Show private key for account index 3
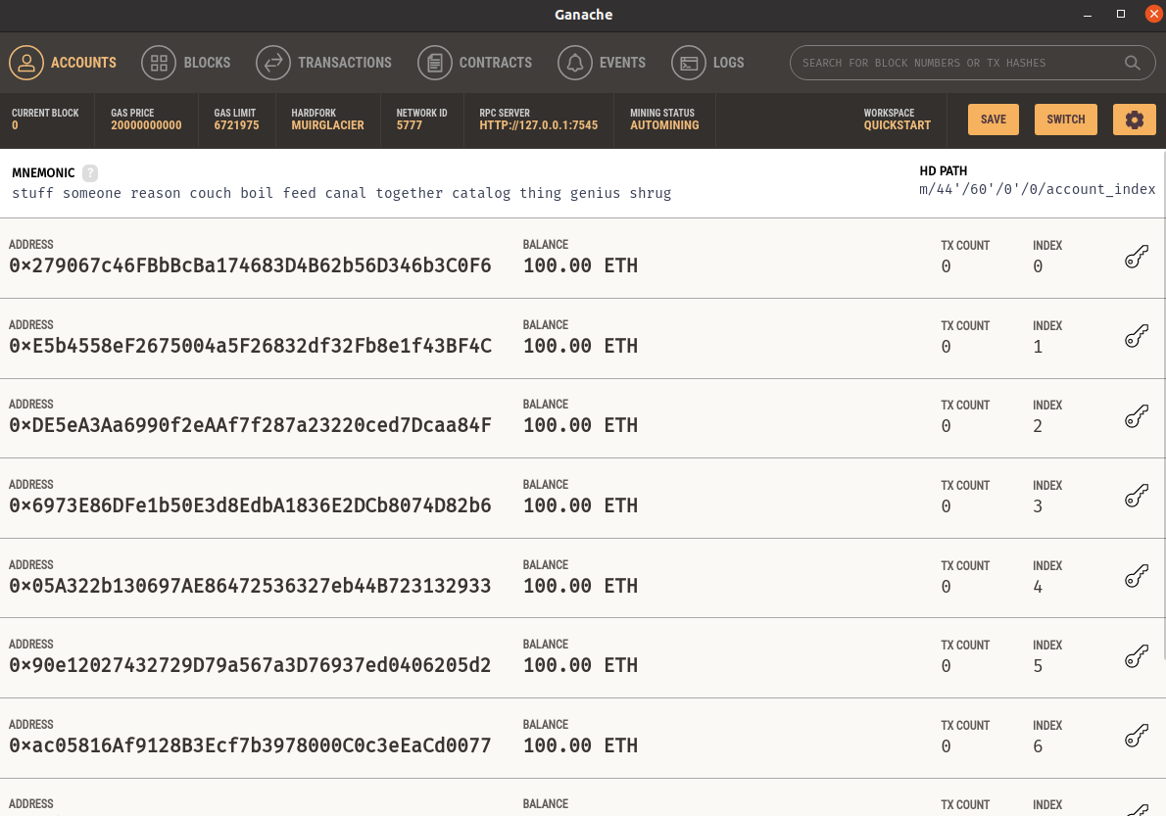The width and height of the screenshot is (1166, 816). tap(1137, 497)
